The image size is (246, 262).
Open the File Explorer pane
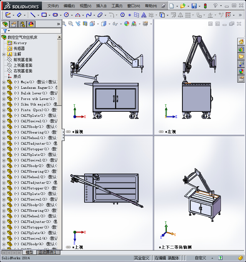point(241,56)
